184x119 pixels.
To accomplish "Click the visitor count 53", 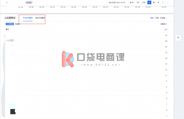I will tap(166, 47).
